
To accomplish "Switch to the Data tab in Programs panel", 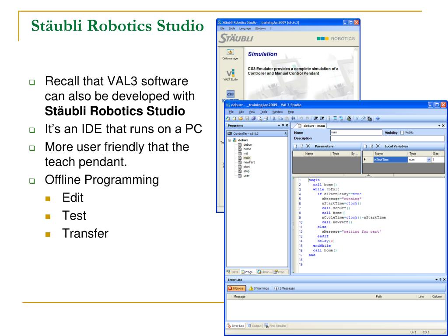I will (233, 272).
